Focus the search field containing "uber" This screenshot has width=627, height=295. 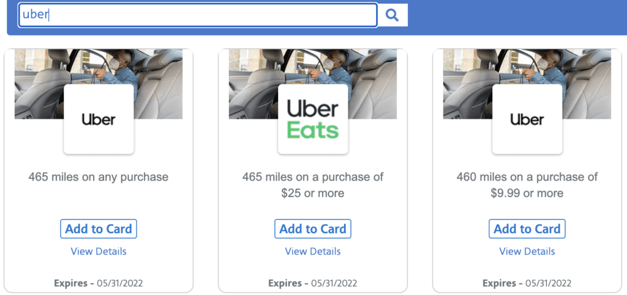point(197,15)
